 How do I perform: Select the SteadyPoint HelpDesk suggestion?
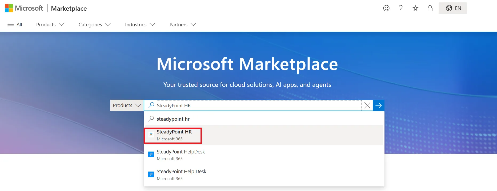click(264, 155)
